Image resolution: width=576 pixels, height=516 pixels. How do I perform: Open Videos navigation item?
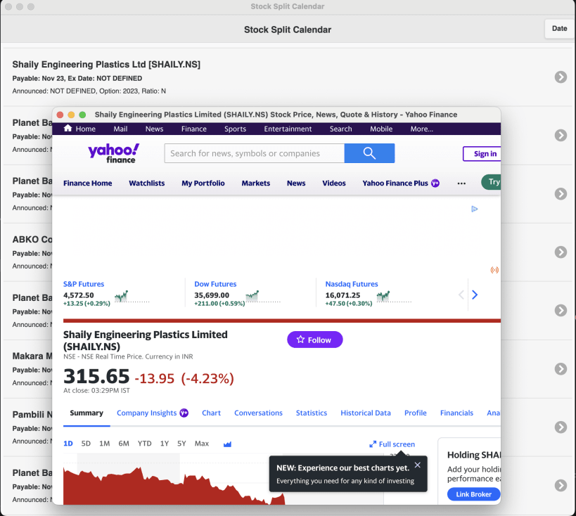click(334, 183)
